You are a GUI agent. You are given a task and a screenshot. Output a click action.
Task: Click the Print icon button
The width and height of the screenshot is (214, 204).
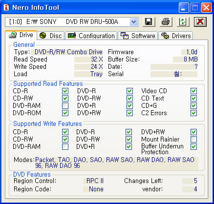(166, 22)
